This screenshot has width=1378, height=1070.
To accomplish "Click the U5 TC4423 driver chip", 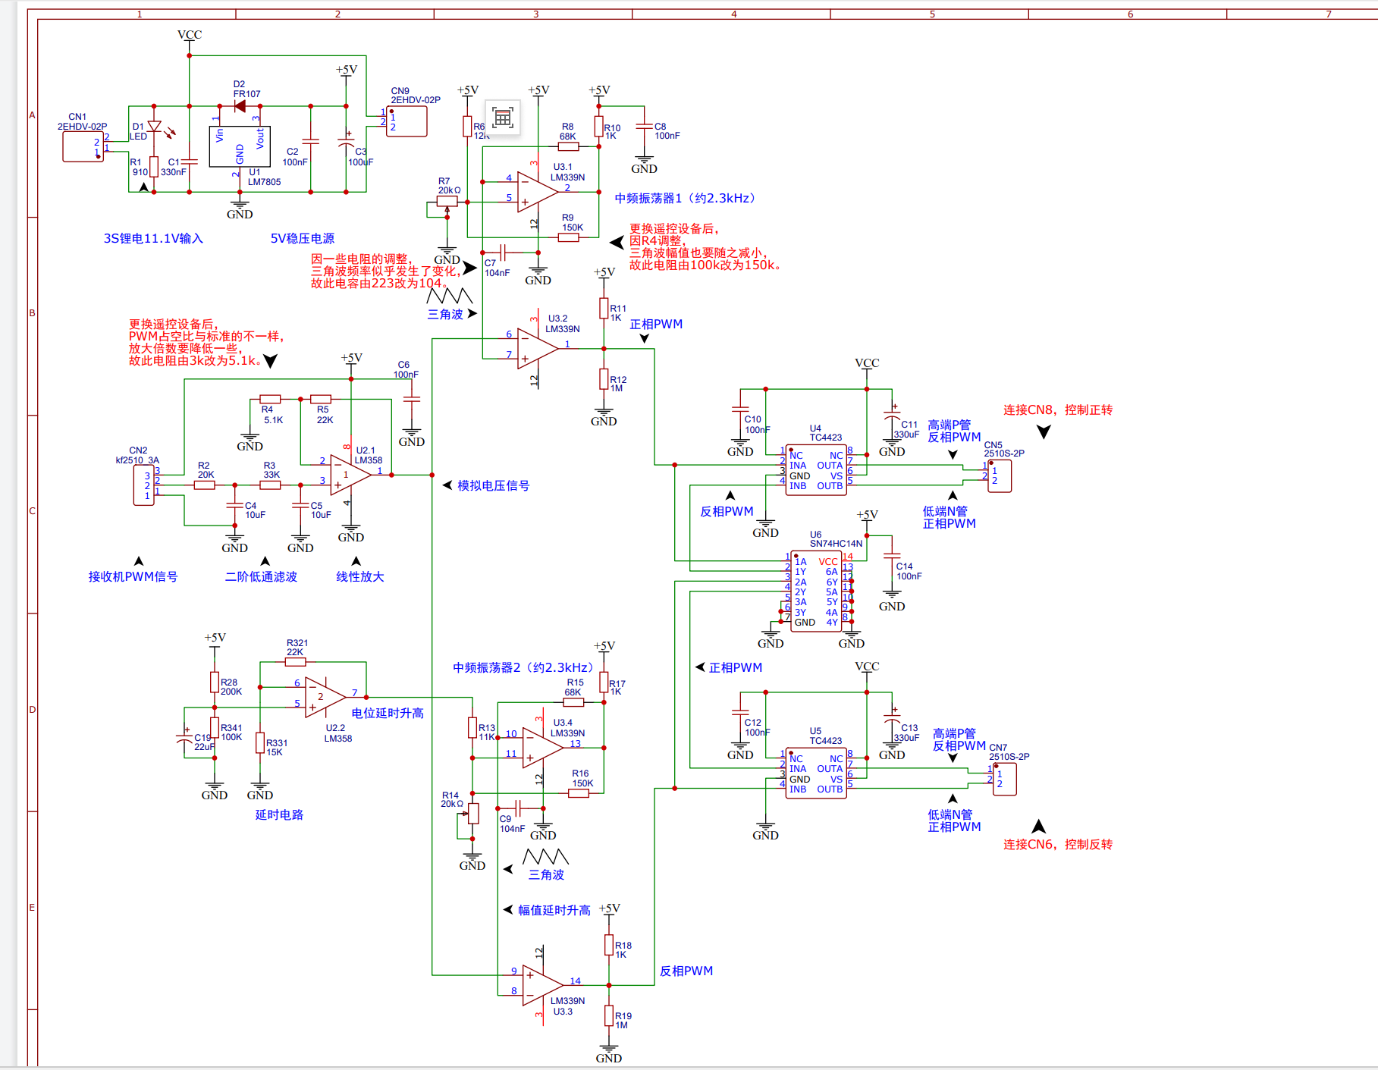I will [x=815, y=774].
